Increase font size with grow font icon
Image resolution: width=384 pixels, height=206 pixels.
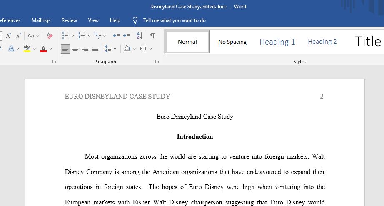coord(8,36)
